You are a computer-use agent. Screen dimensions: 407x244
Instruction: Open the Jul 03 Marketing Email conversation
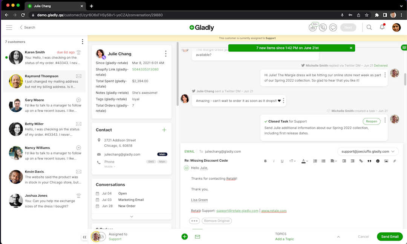point(132,200)
